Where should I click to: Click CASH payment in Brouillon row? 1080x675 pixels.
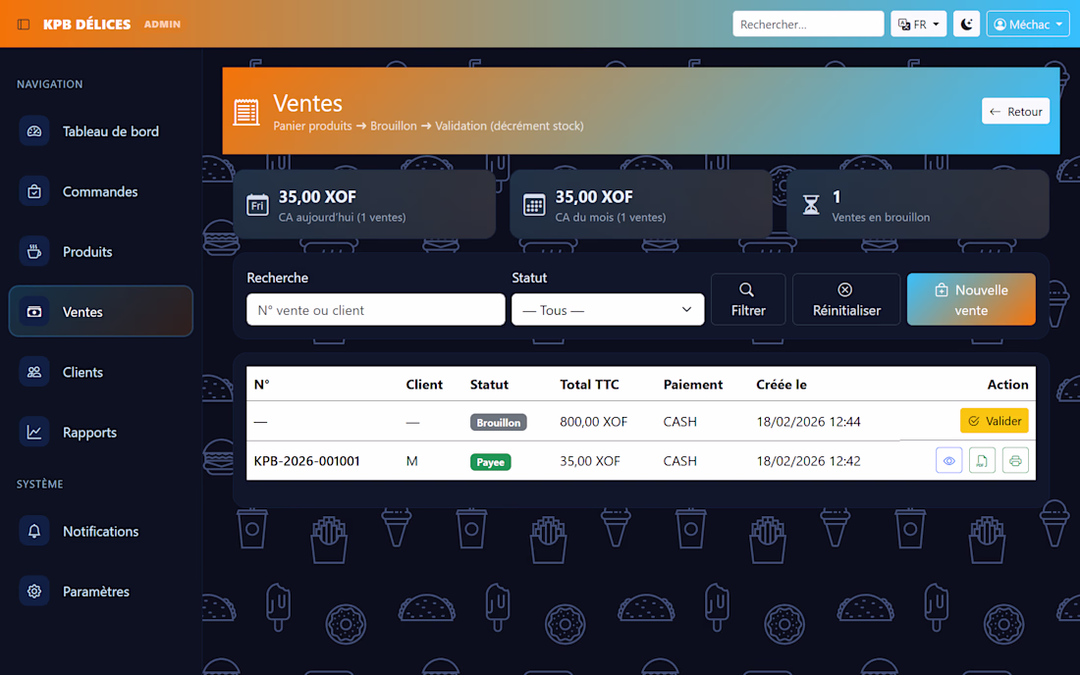tap(679, 422)
